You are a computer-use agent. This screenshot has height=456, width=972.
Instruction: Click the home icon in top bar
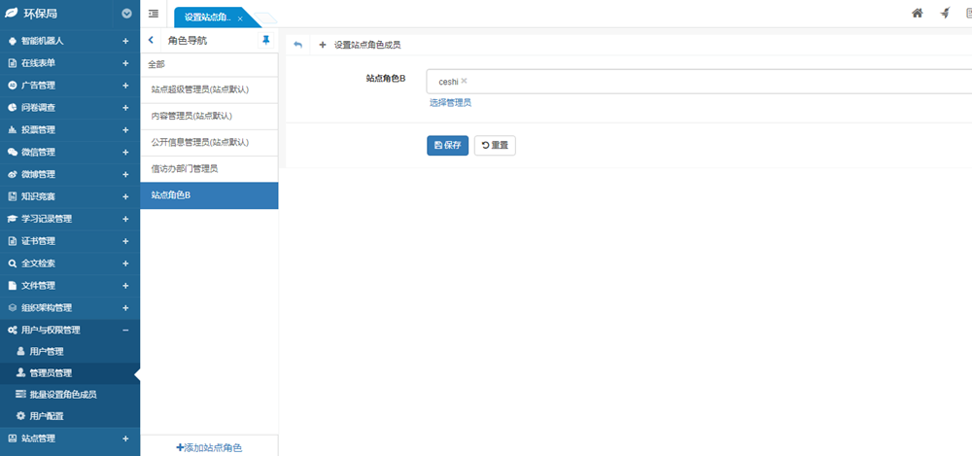[917, 14]
